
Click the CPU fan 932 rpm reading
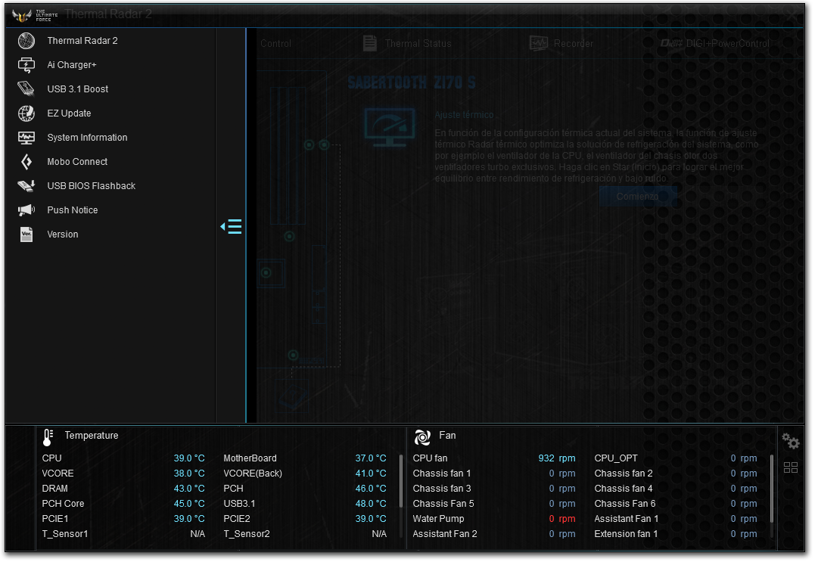point(557,458)
